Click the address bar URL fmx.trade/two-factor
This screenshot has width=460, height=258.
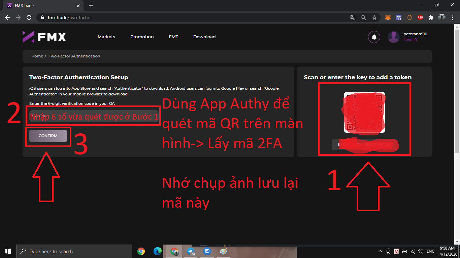pyautogui.click(x=69, y=17)
